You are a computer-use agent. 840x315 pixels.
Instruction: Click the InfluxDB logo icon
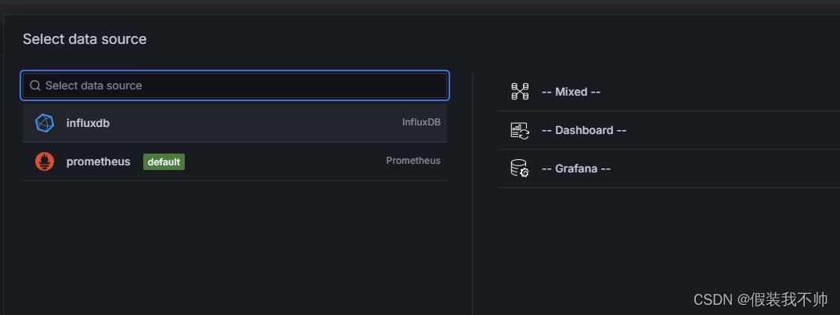45,123
